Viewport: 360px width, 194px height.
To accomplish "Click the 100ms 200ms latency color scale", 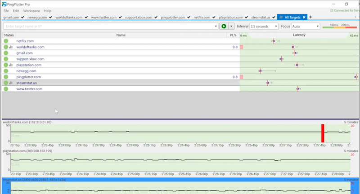I will click(340, 26).
